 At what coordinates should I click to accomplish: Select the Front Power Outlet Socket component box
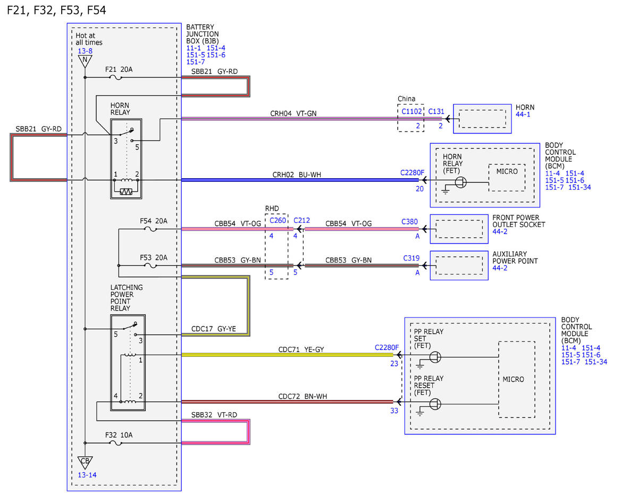tap(459, 229)
